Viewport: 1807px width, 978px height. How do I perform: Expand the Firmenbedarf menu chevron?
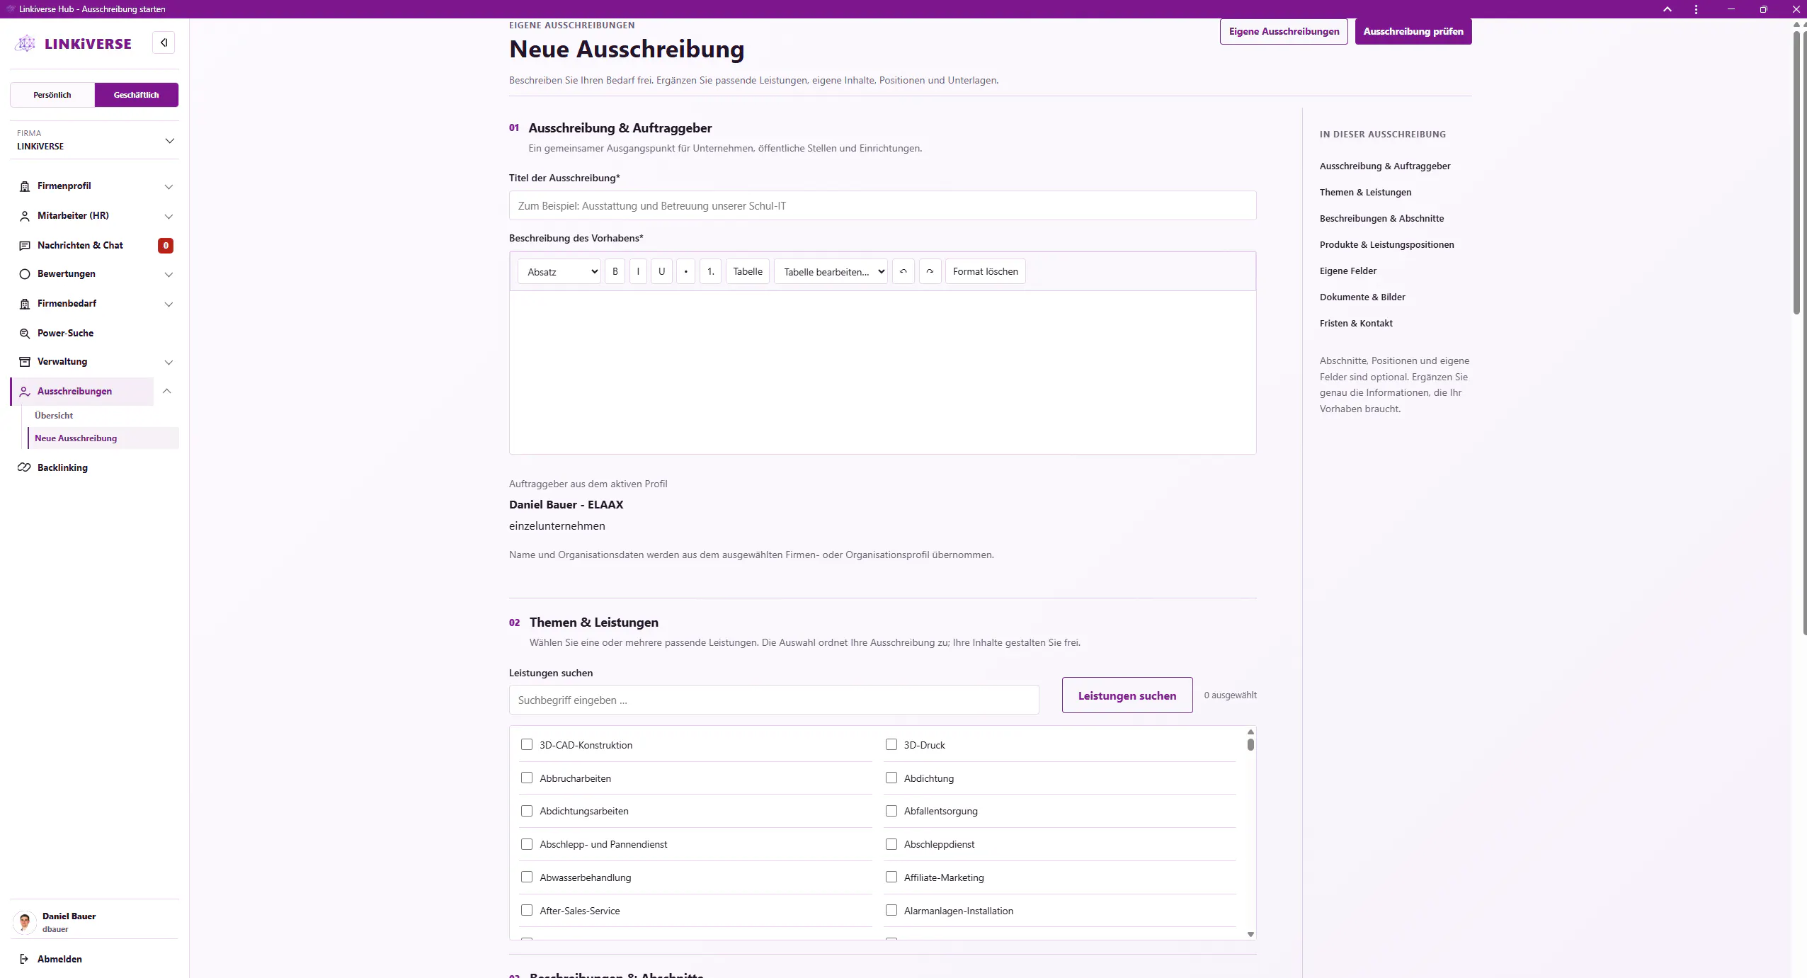pyautogui.click(x=169, y=304)
